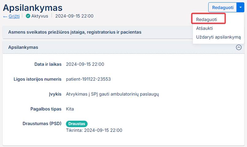The image size is (247, 147).
Task: Click the Apsilankymas section header label
Action: tap(23, 47)
